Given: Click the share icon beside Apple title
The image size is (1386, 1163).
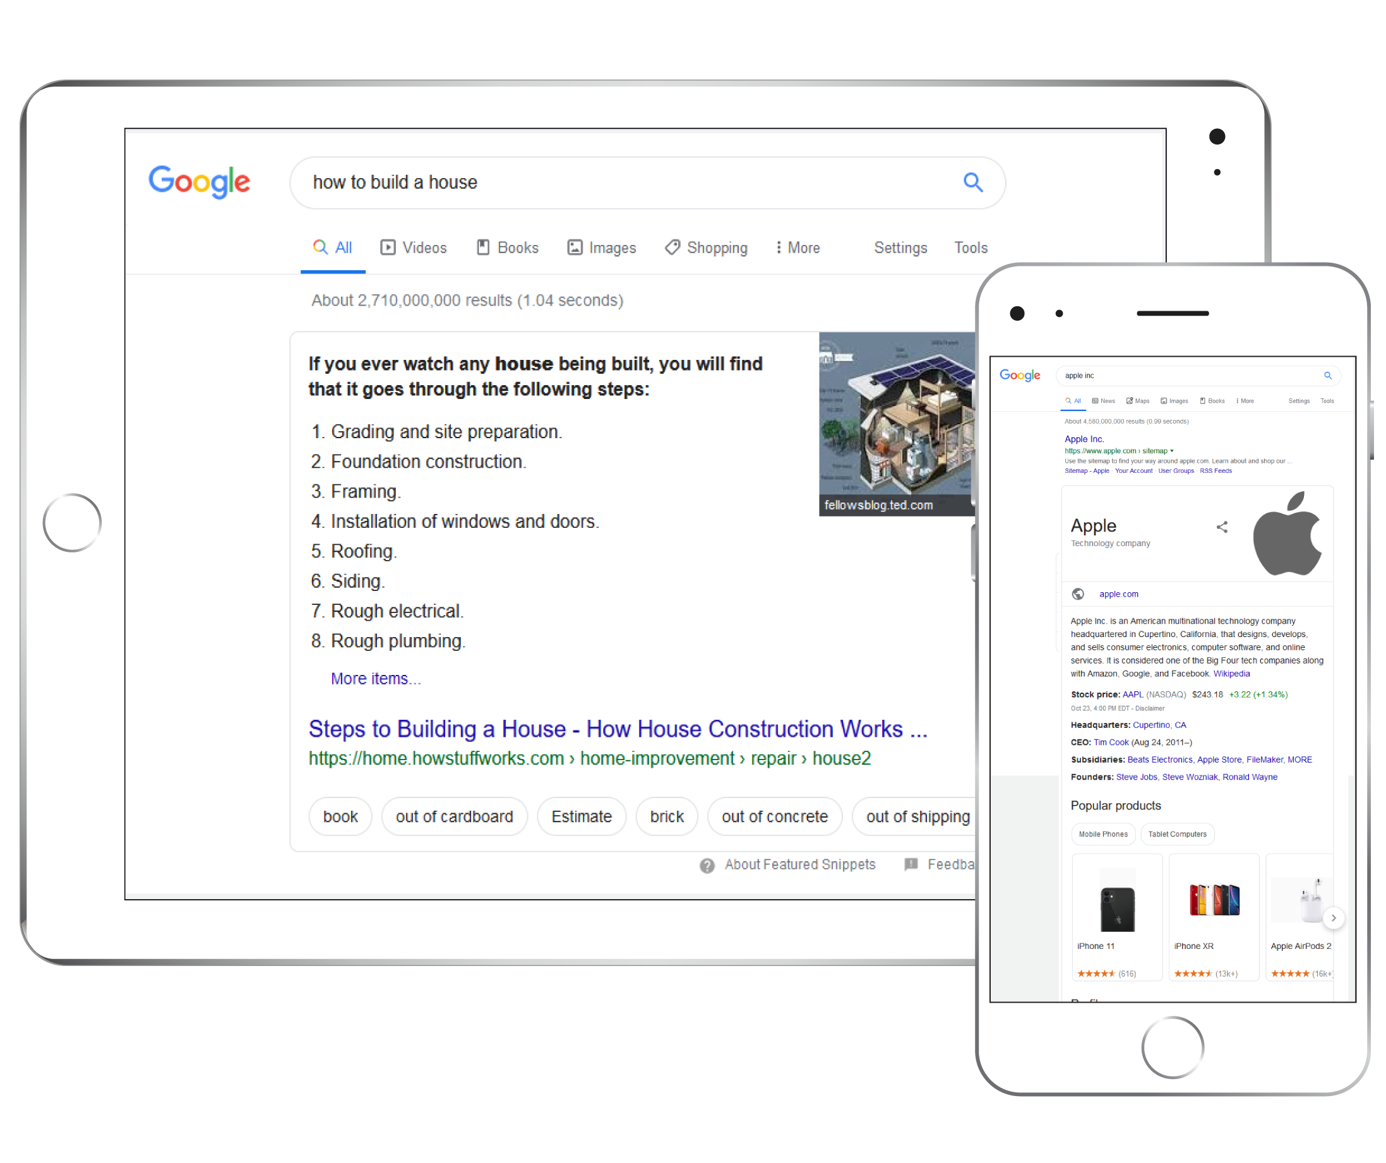Looking at the screenshot, I should 1222,527.
